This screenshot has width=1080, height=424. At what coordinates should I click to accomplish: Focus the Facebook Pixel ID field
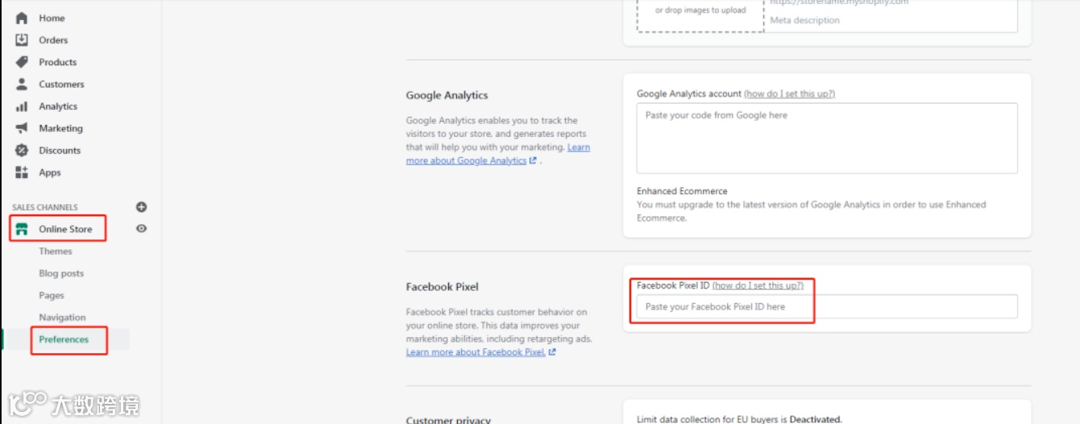(827, 306)
